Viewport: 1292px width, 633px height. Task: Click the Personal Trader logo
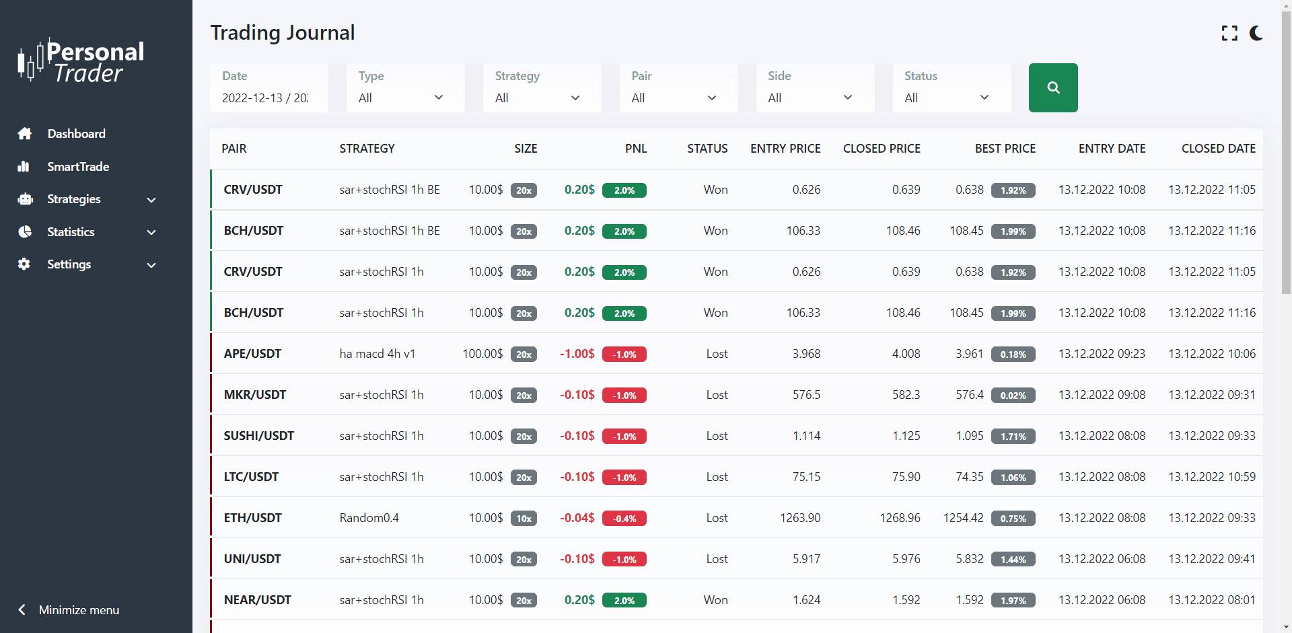81,61
